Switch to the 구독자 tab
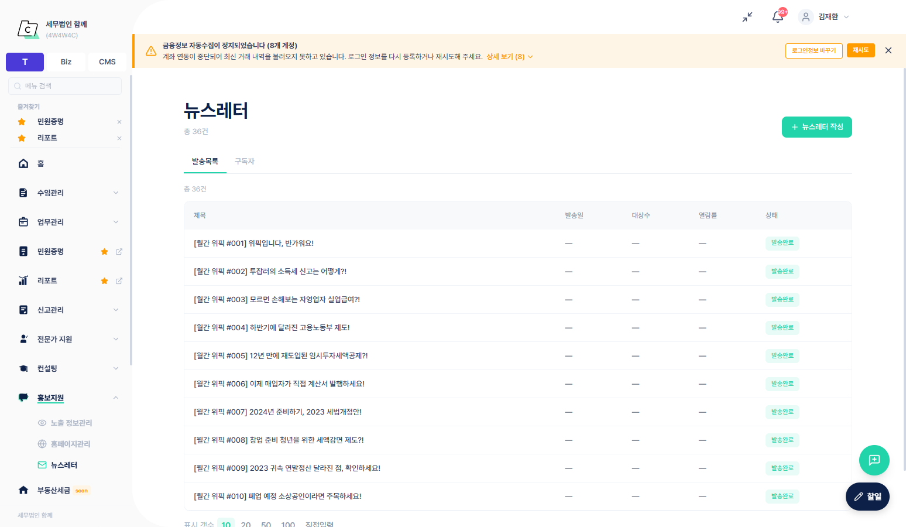 coord(245,161)
